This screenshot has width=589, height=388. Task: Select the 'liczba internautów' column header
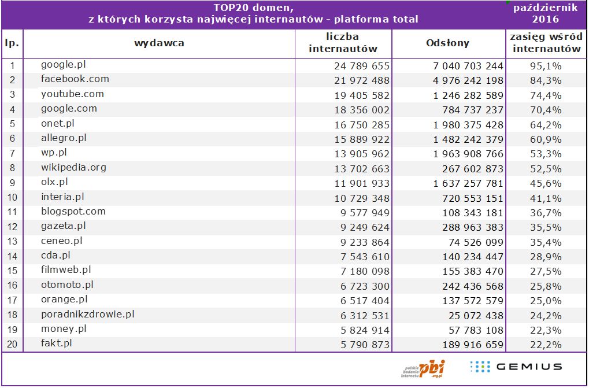343,43
